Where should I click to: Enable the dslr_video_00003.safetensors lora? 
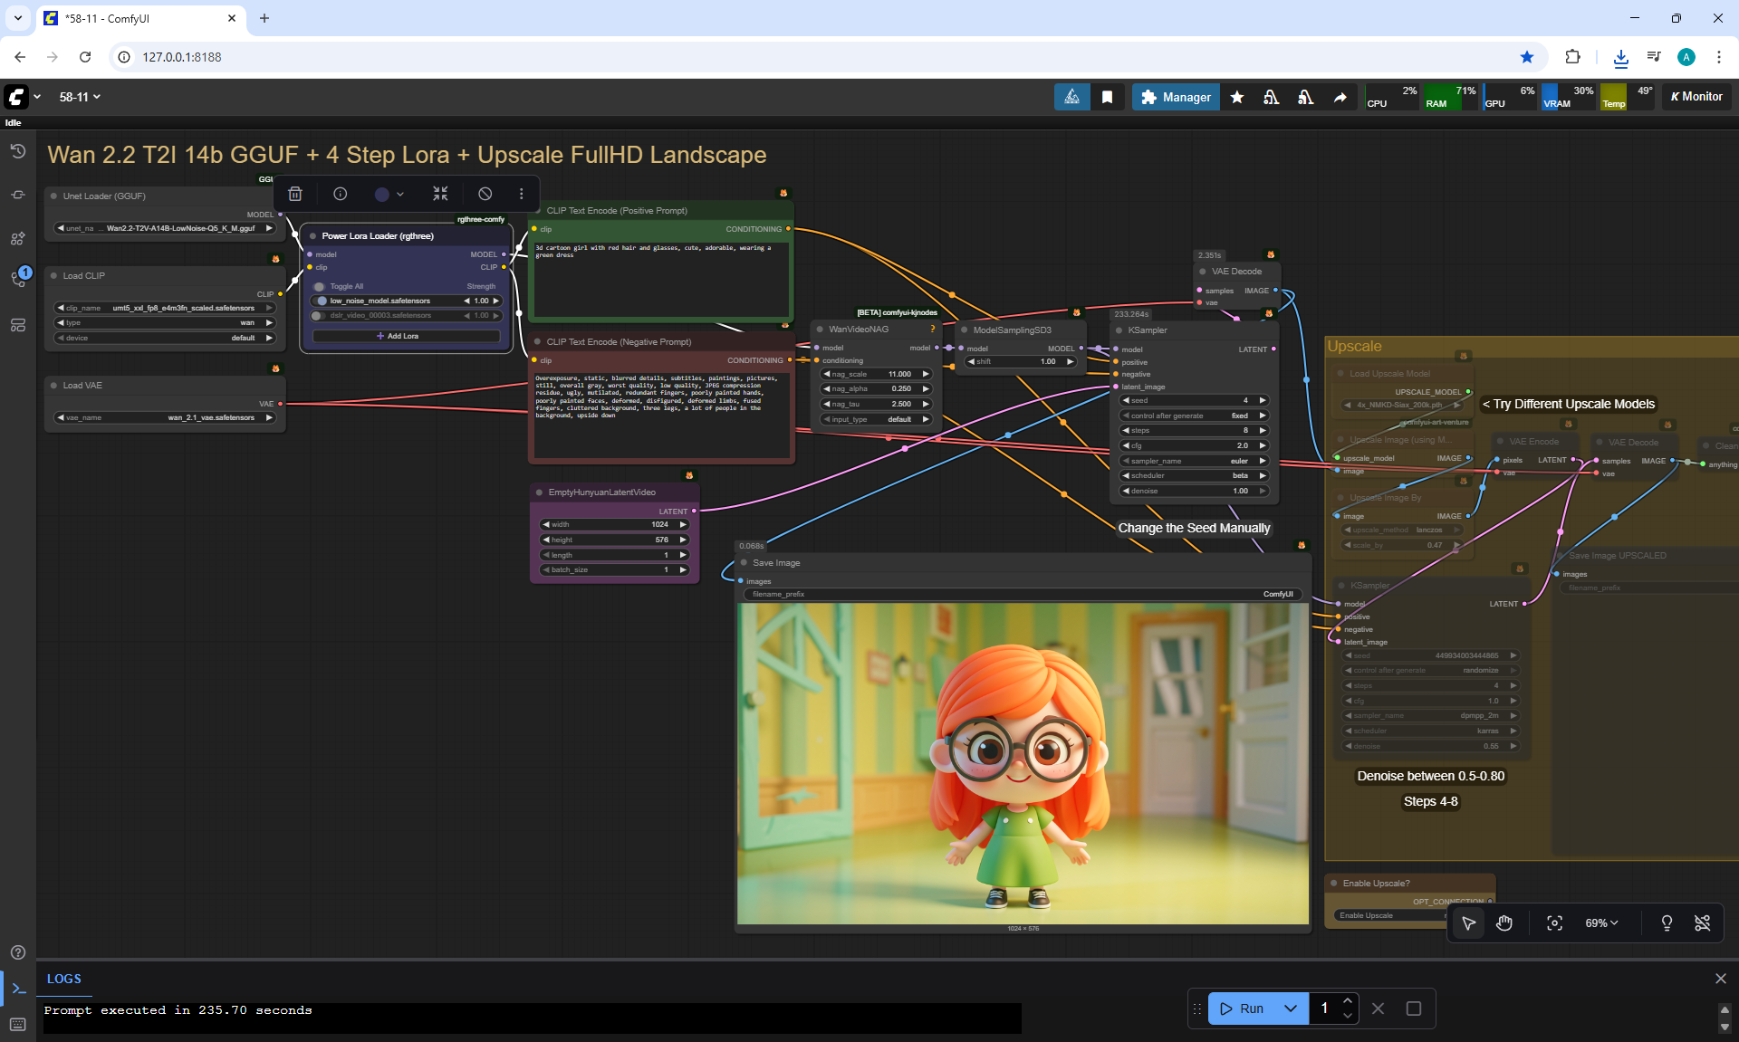[317, 316]
